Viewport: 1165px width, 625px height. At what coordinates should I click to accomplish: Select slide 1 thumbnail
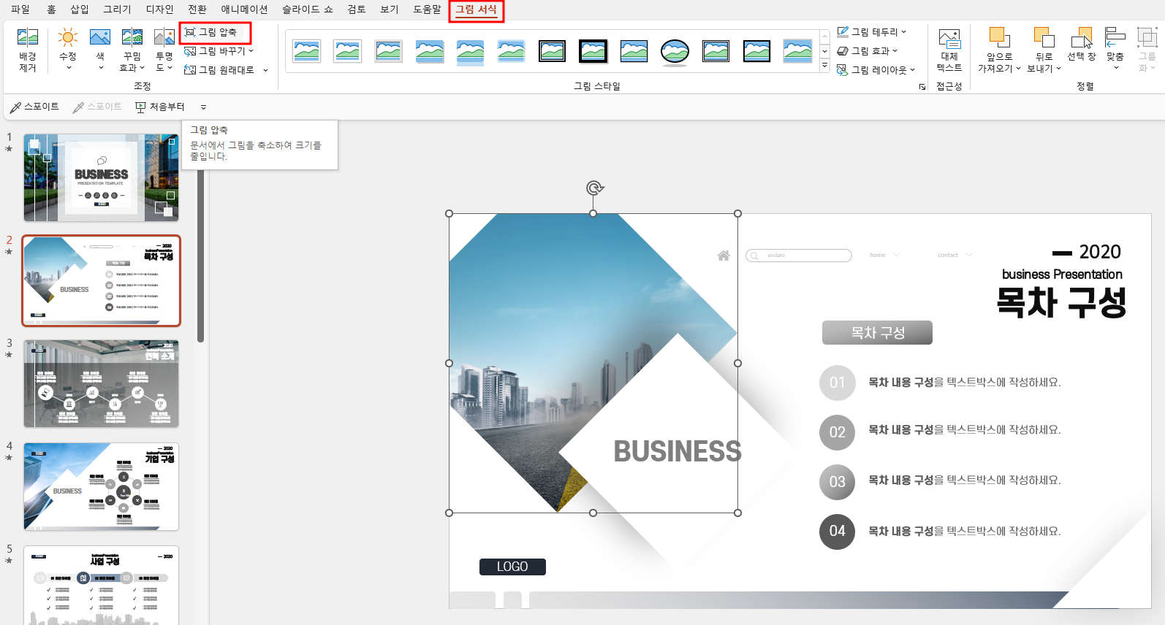[x=101, y=177]
